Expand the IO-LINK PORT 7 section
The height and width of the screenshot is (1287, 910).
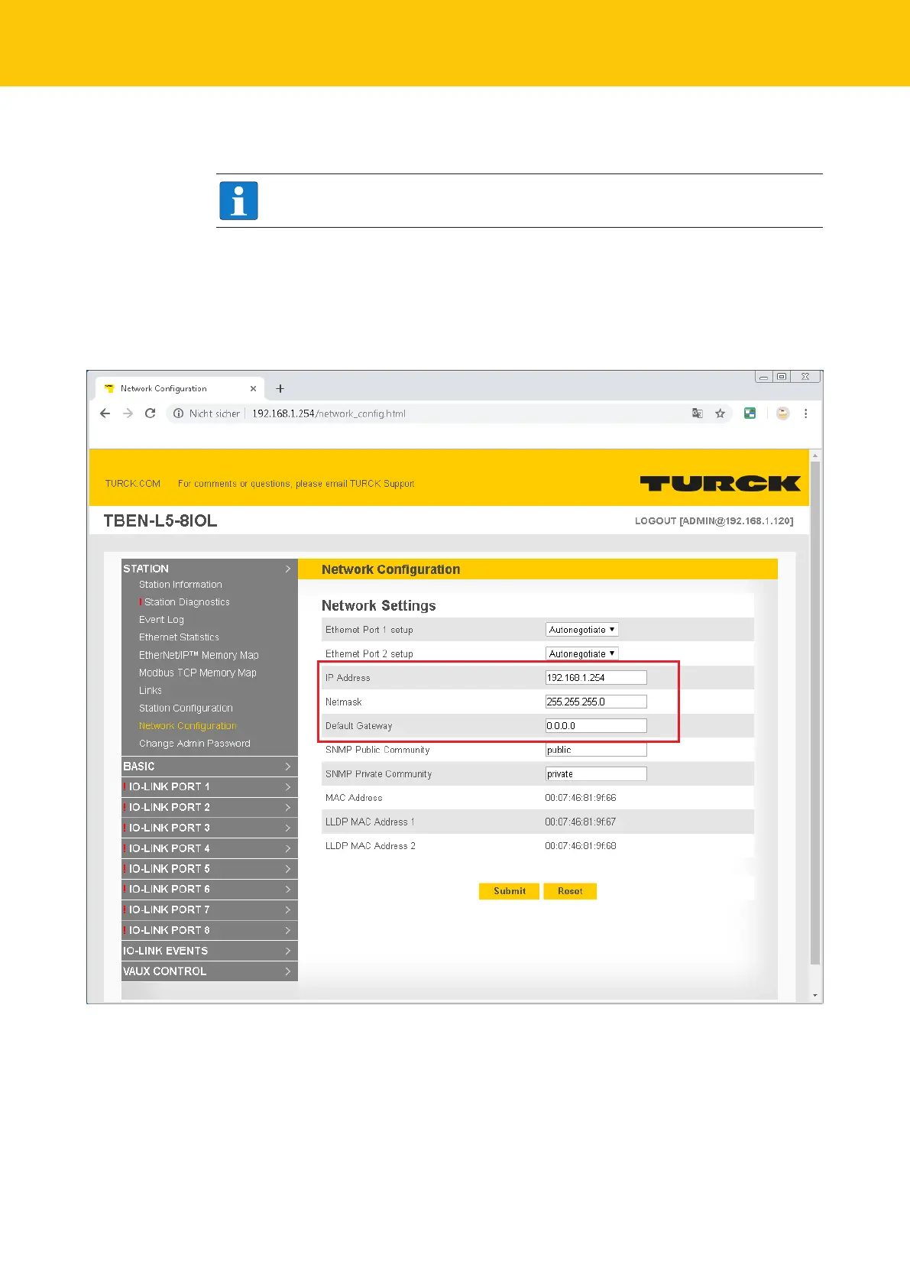pyautogui.click(x=209, y=910)
